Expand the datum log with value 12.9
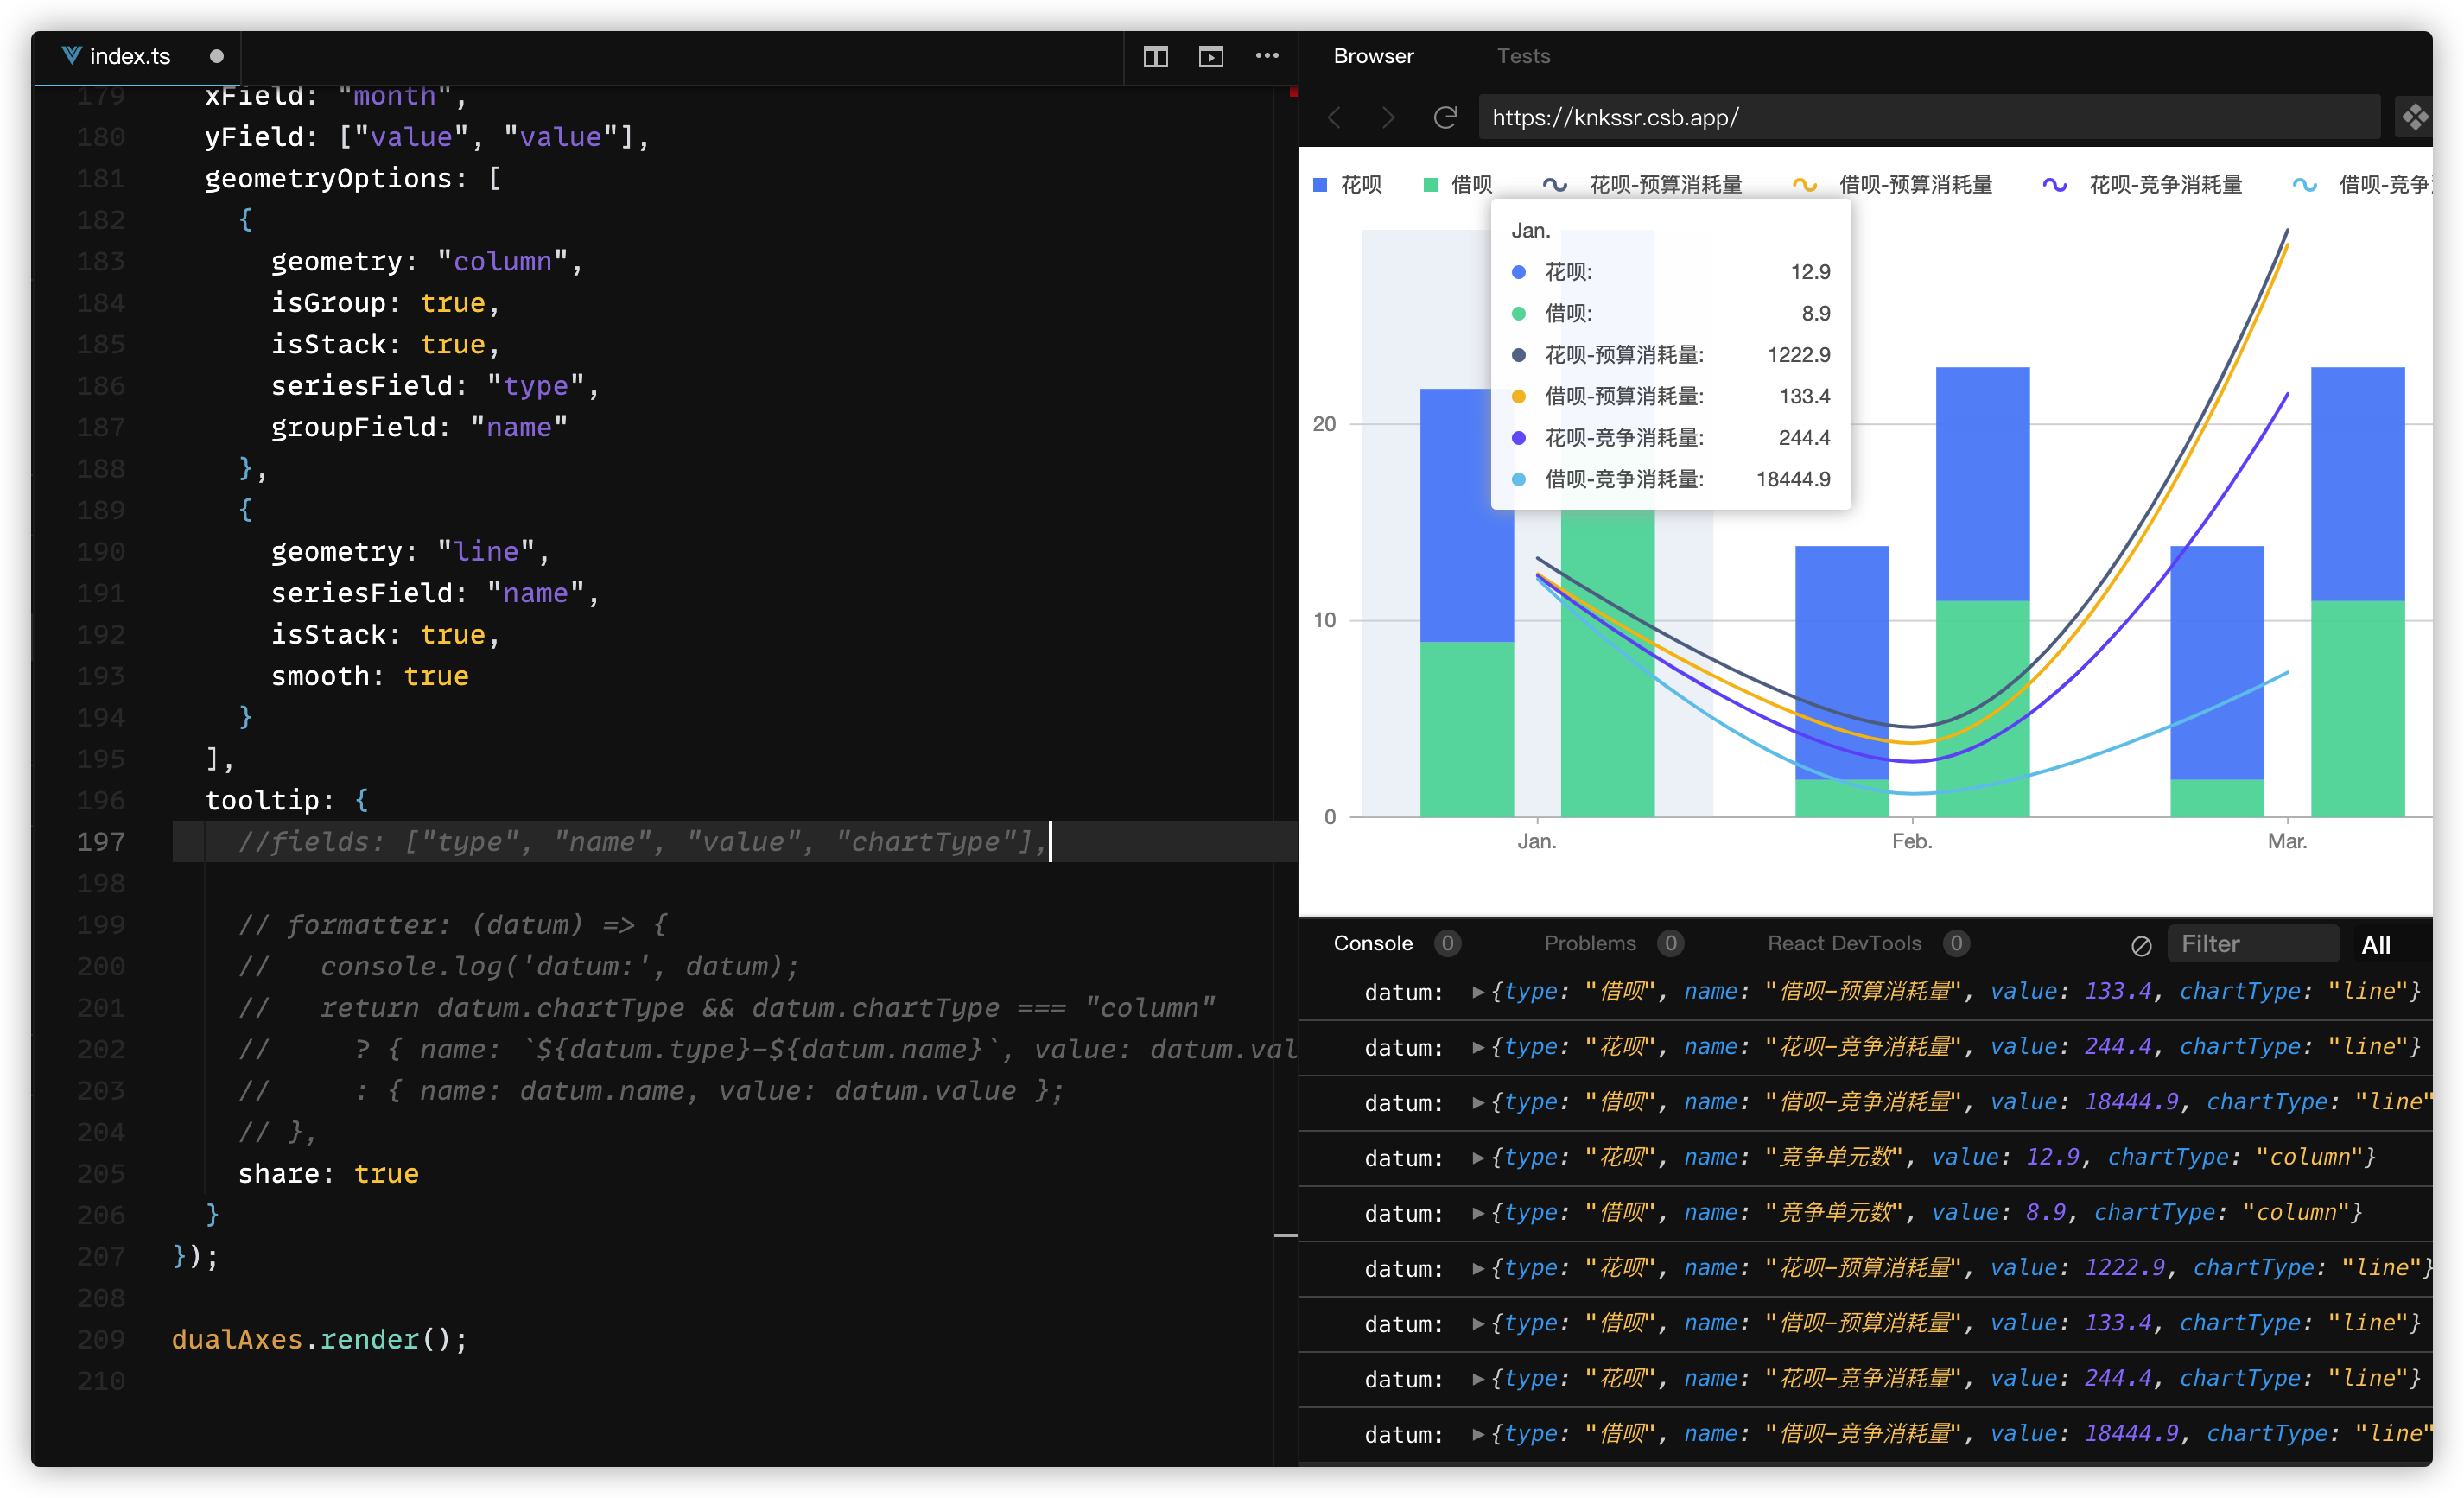The image size is (2464, 1498). pyautogui.click(x=1478, y=1158)
